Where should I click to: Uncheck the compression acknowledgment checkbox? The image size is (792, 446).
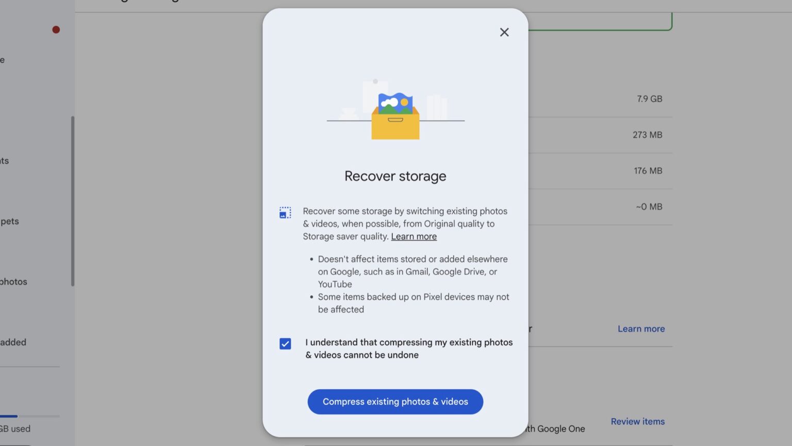click(x=285, y=344)
